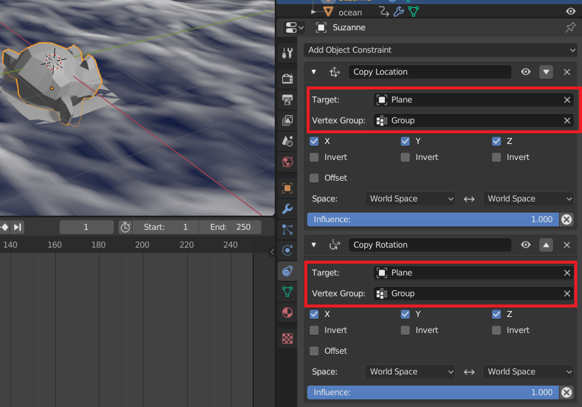Image resolution: width=582 pixels, height=407 pixels.
Task: Collapse the Copy Rotation constraint panel
Action: pos(314,245)
